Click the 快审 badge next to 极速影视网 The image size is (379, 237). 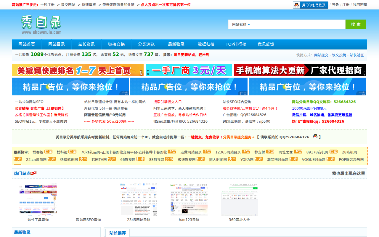click(201, 159)
